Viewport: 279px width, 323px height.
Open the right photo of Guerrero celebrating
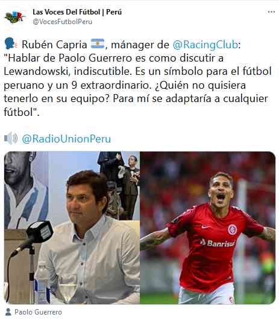point(208,228)
